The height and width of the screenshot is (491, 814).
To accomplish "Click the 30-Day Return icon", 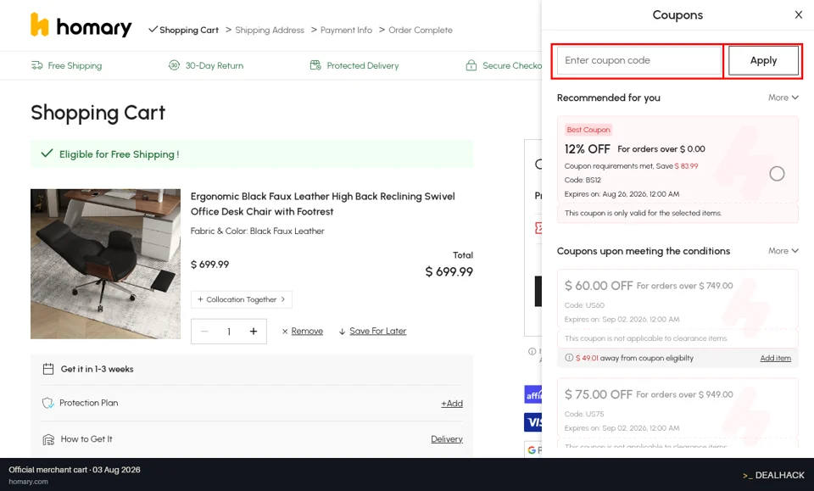I will pyautogui.click(x=174, y=65).
